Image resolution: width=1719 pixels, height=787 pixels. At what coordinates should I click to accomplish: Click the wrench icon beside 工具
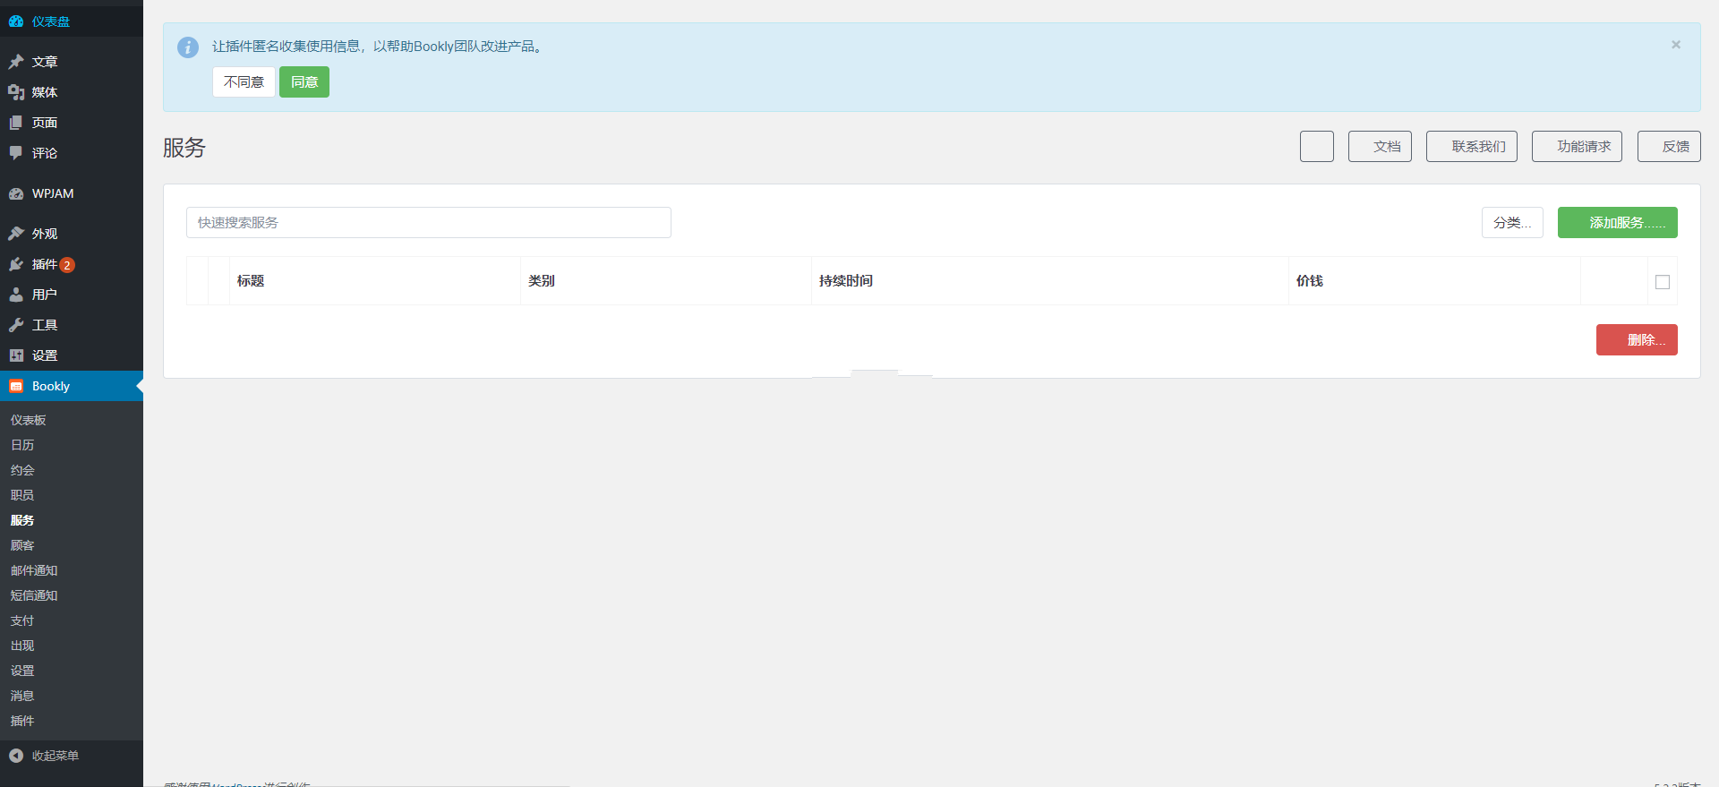(x=16, y=325)
